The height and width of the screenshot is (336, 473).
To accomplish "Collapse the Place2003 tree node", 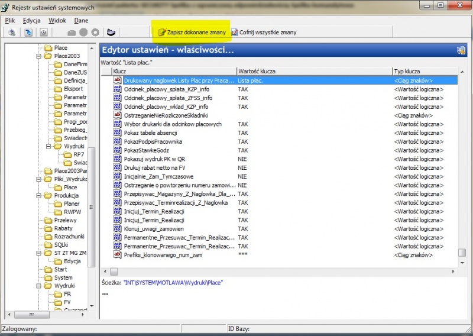I will click(x=38, y=56).
